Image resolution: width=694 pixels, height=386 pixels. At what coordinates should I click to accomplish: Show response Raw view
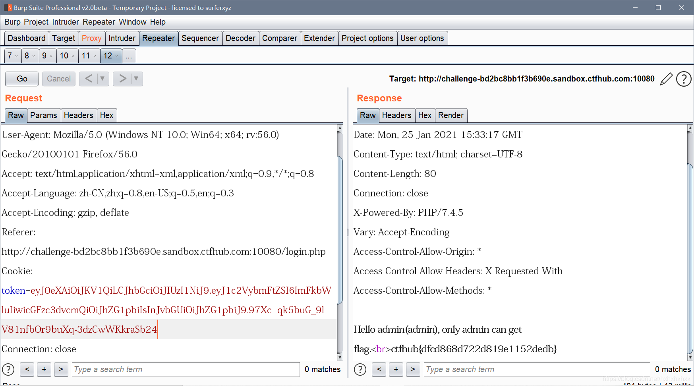tap(368, 115)
